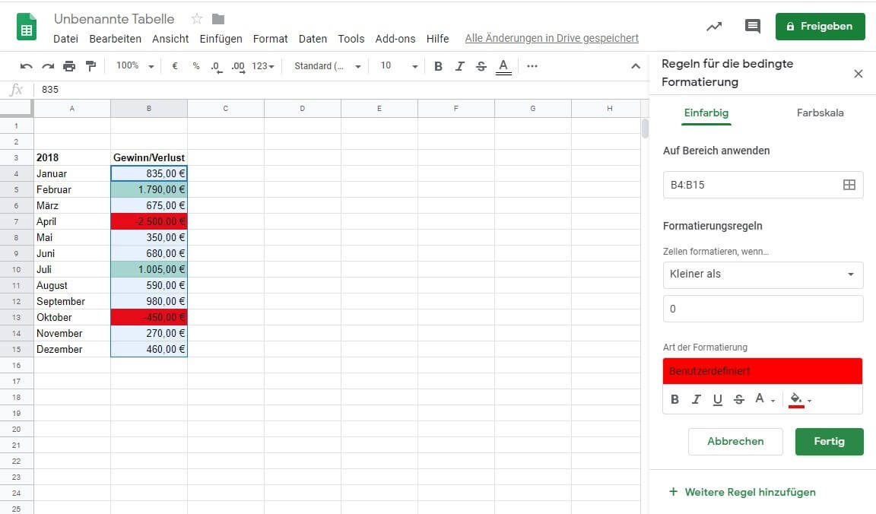Open fill color picker in rule panel

coord(799,400)
